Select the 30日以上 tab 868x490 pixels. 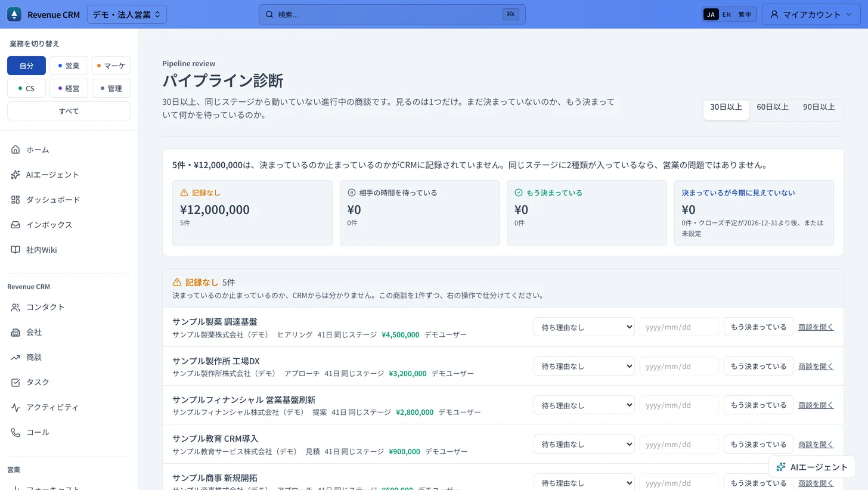click(x=726, y=110)
